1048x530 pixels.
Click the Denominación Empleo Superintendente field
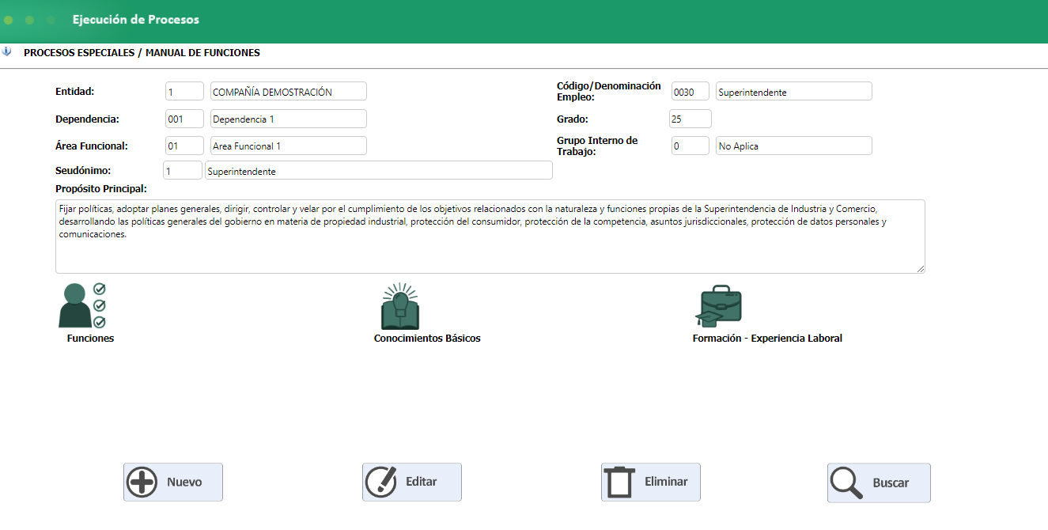[x=794, y=91]
